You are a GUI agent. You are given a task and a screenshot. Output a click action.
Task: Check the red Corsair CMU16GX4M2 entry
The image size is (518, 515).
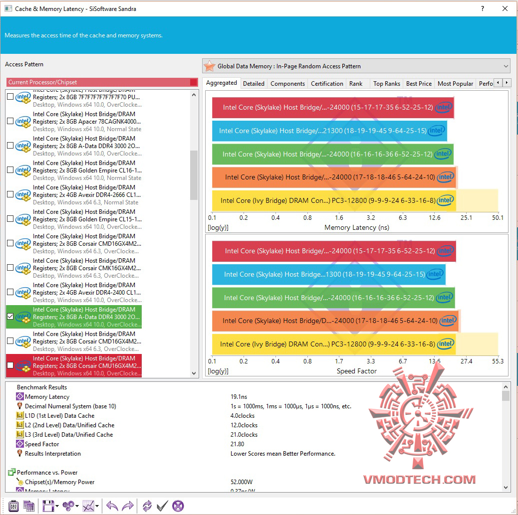pos(10,365)
